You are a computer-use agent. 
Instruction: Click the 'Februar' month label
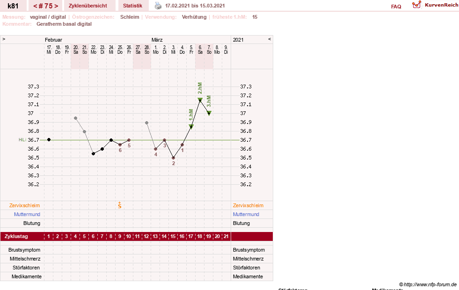(53, 40)
